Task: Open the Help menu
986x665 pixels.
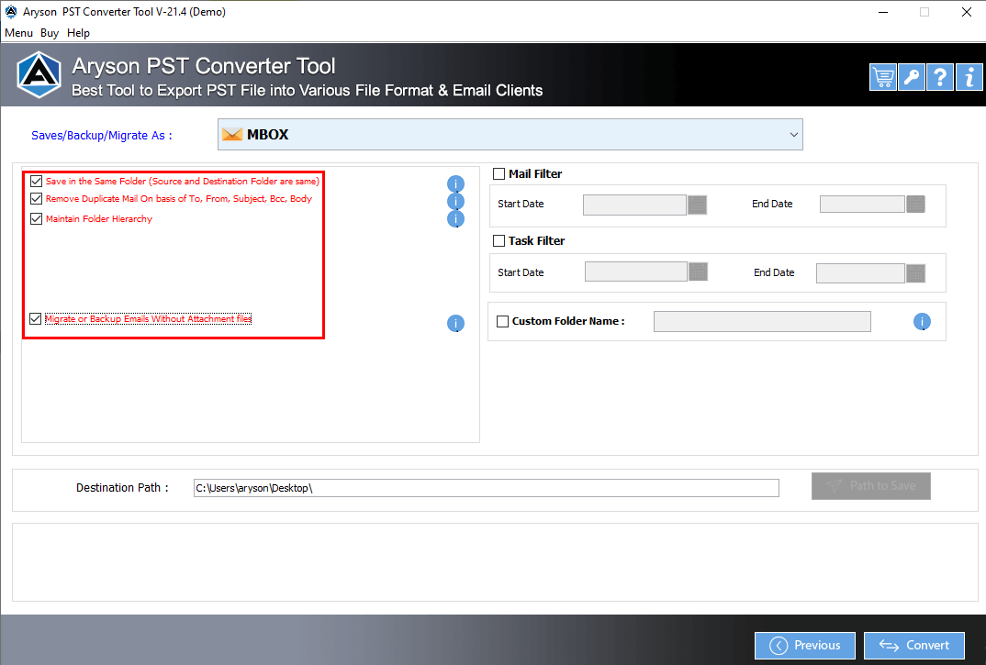Action: coord(78,33)
